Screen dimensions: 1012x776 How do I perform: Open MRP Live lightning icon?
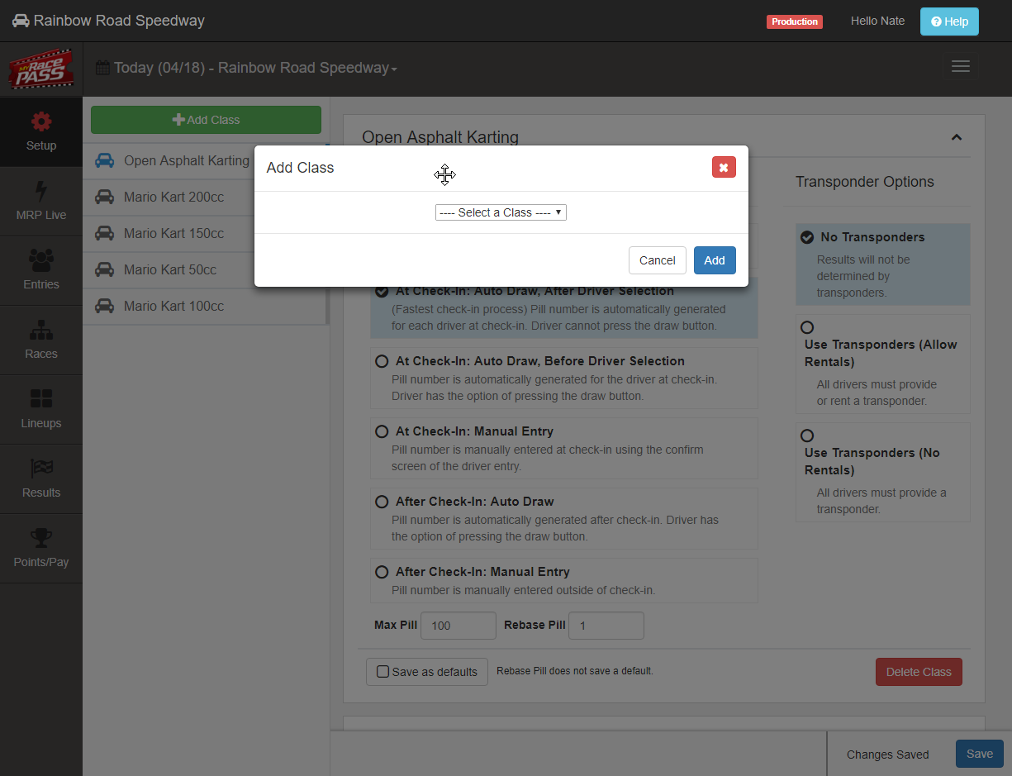(40, 192)
